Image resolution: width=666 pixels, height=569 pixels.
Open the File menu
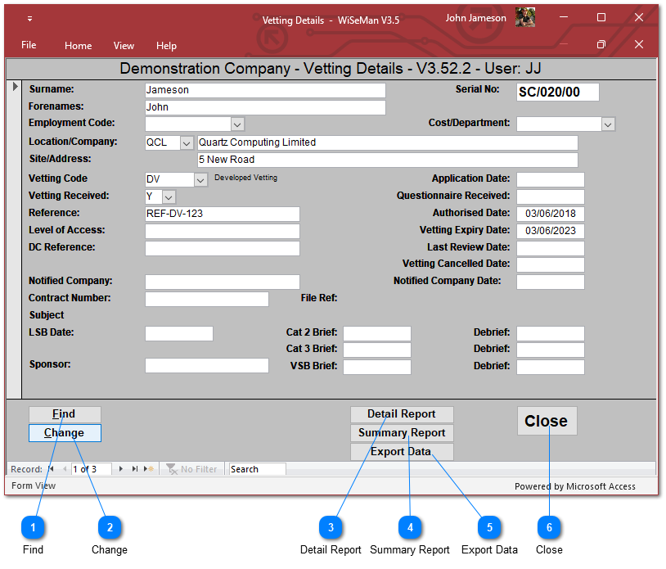click(x=29, y=46)
